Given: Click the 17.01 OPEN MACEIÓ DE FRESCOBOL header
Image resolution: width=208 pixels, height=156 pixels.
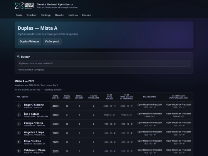Looking at the screenshot, I should (127, 97).
